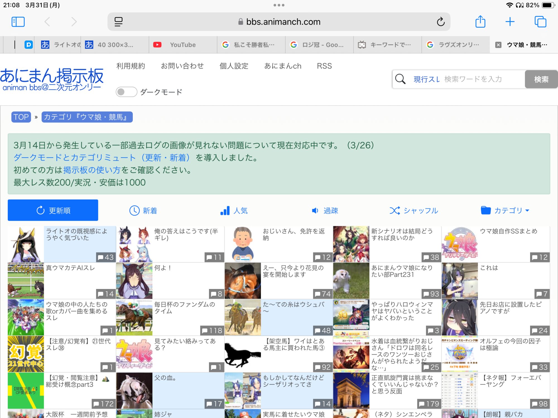Click the horse silhouette thumbnail of 架空馬 thread
Image resolution: width=558 pixels, height=418 pixels.
tap(243, 354)
